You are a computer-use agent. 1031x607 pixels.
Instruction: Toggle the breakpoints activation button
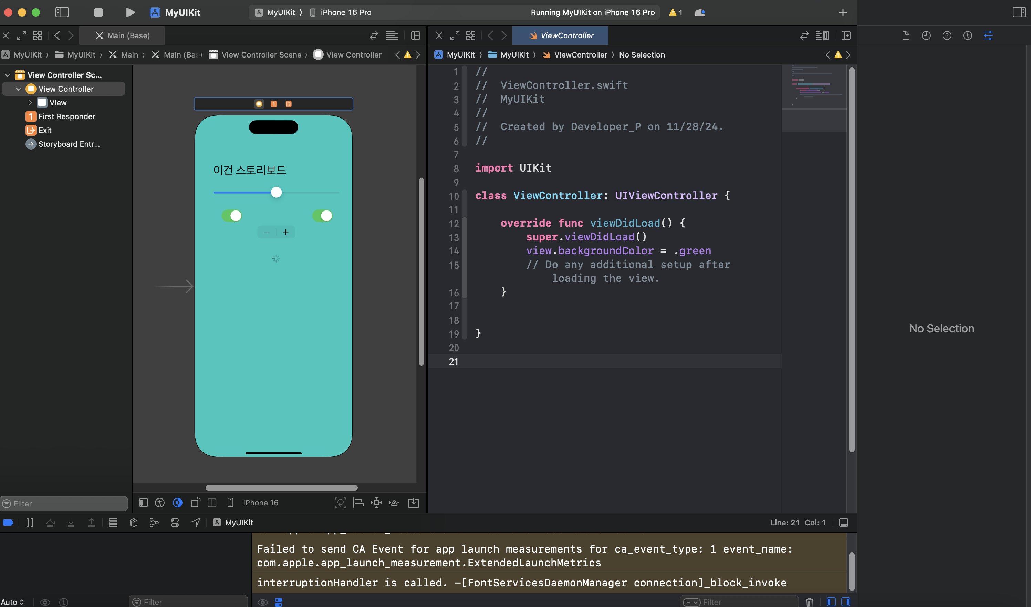(8, 523)
